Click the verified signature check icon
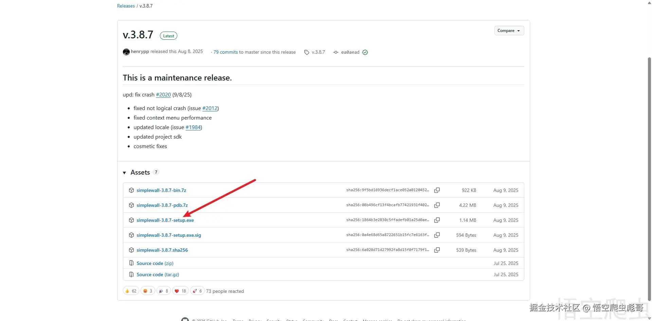652x321 pixels. (365, 52)
